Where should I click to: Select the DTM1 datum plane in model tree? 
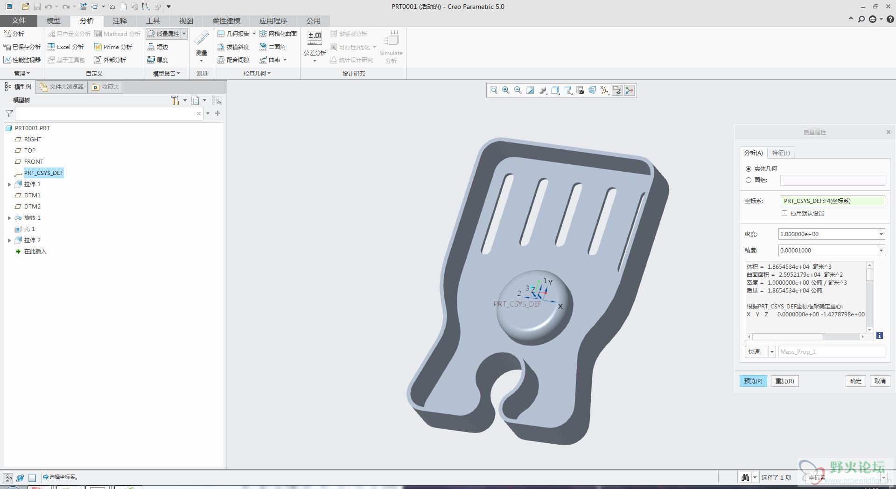[32, 196]
